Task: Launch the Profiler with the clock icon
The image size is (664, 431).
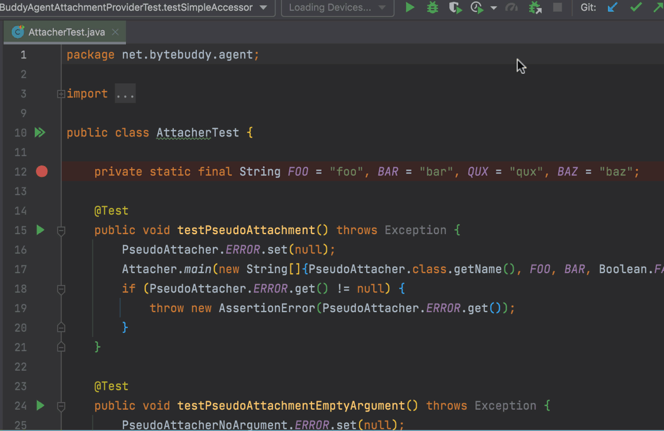Action: coord(477,8)
